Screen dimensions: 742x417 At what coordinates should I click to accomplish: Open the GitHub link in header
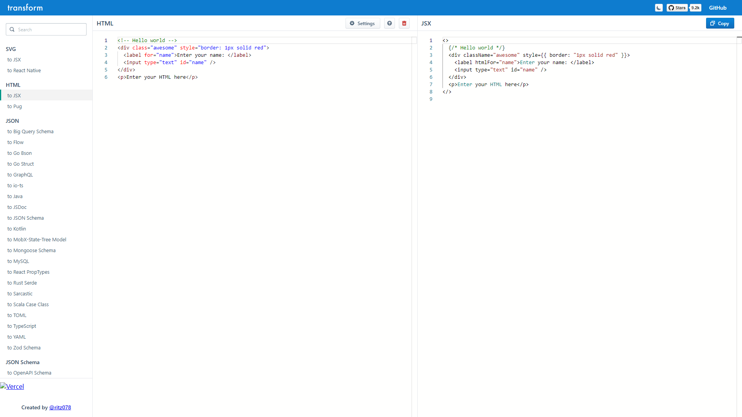[x=718, y=8]
